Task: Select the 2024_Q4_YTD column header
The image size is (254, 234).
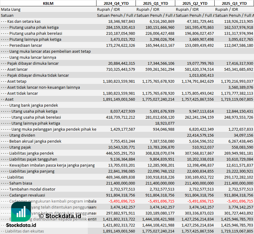Action: tap(116, 3)
